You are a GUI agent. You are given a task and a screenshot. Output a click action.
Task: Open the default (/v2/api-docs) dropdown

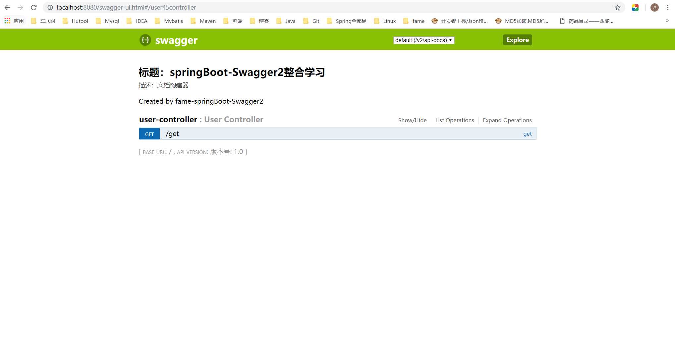(424, 40)
